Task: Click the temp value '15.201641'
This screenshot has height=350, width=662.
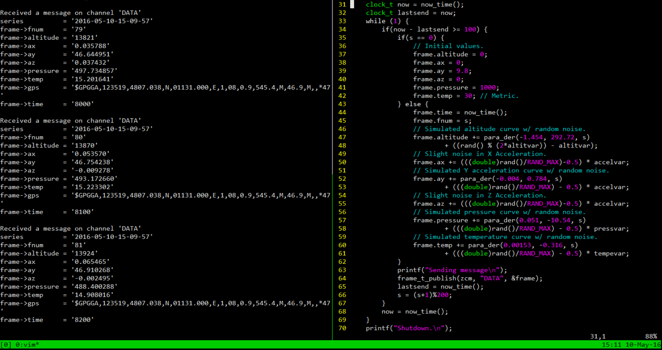Action: [x=92, y=79]
